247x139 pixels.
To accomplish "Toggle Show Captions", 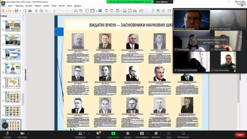I will point(142,135).
